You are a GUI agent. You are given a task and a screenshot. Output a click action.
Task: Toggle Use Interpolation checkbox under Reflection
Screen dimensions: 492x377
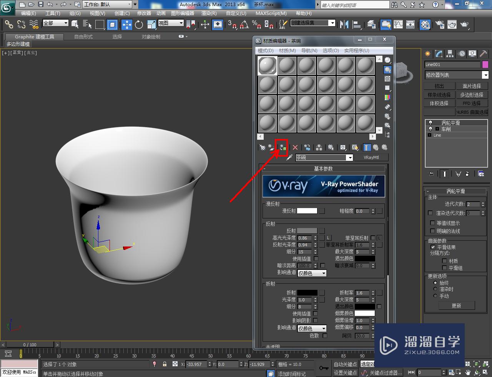click(316, 259)
